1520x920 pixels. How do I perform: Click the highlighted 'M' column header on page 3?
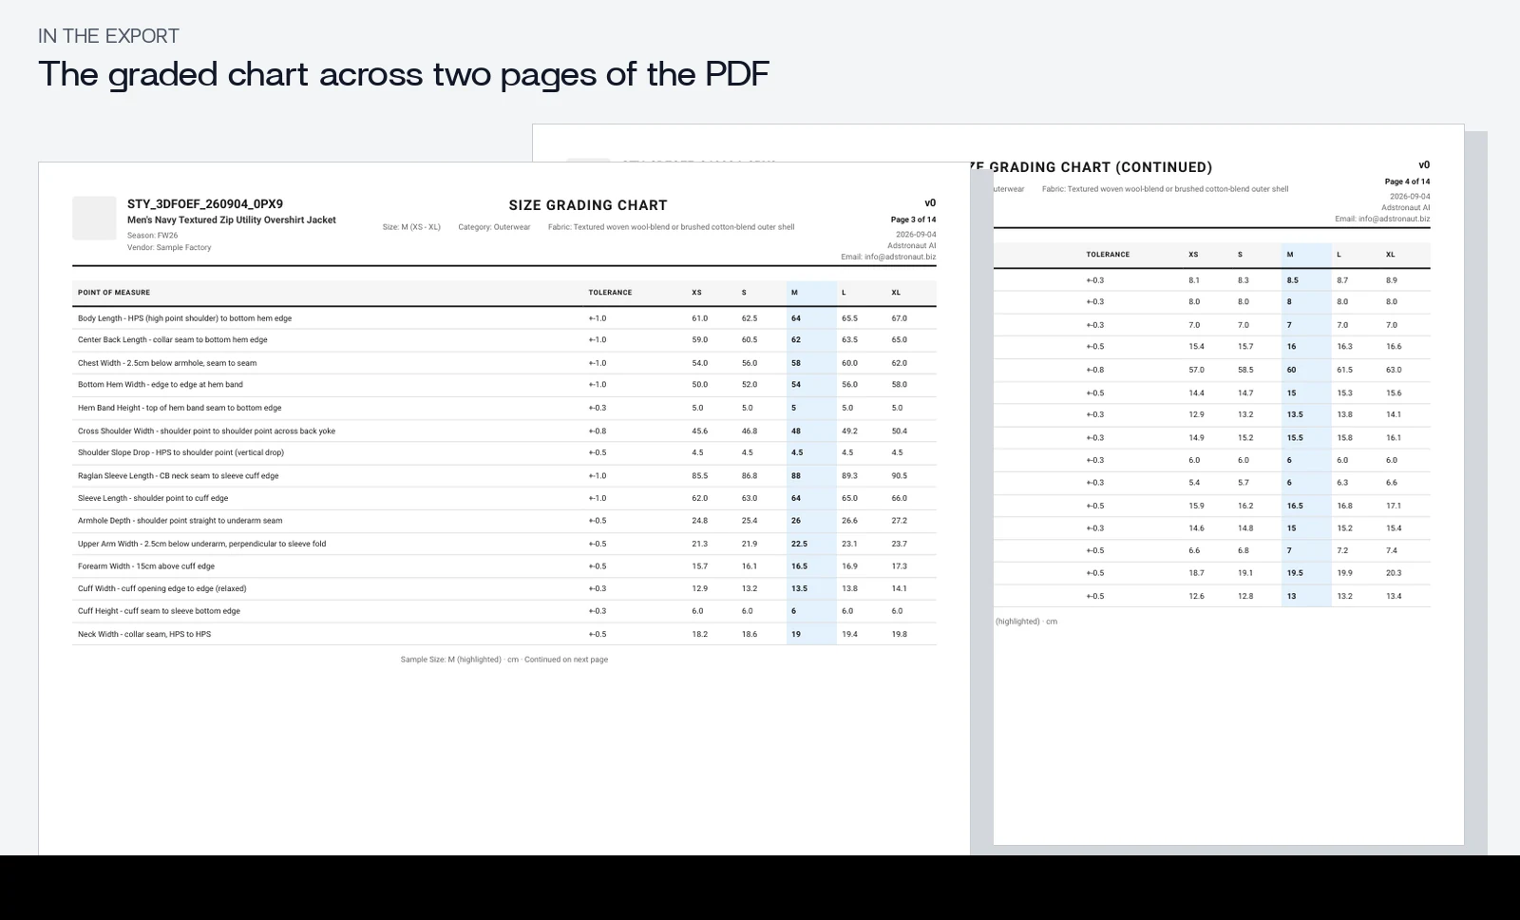794,293
